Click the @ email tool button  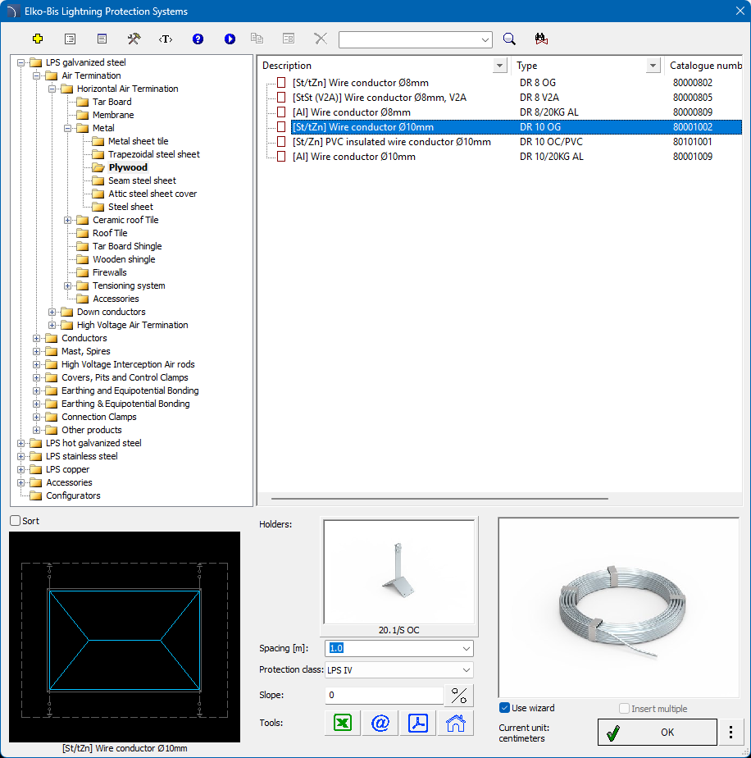click(x=380, y=723)
